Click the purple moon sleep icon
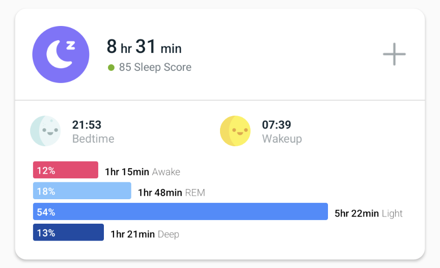The image size is (440, 268). 61,55
